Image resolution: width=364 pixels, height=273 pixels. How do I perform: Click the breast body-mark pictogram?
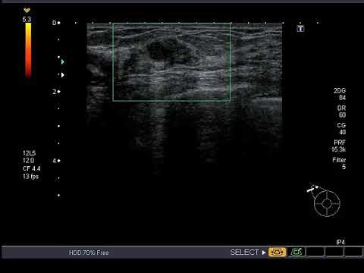pos(327,204)
